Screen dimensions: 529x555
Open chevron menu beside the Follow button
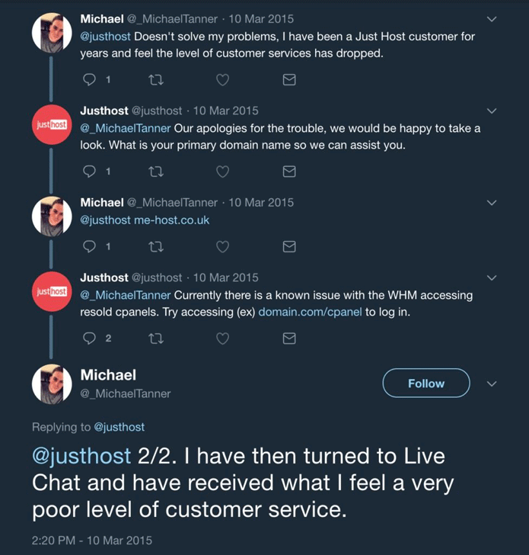tap(492, 383)
